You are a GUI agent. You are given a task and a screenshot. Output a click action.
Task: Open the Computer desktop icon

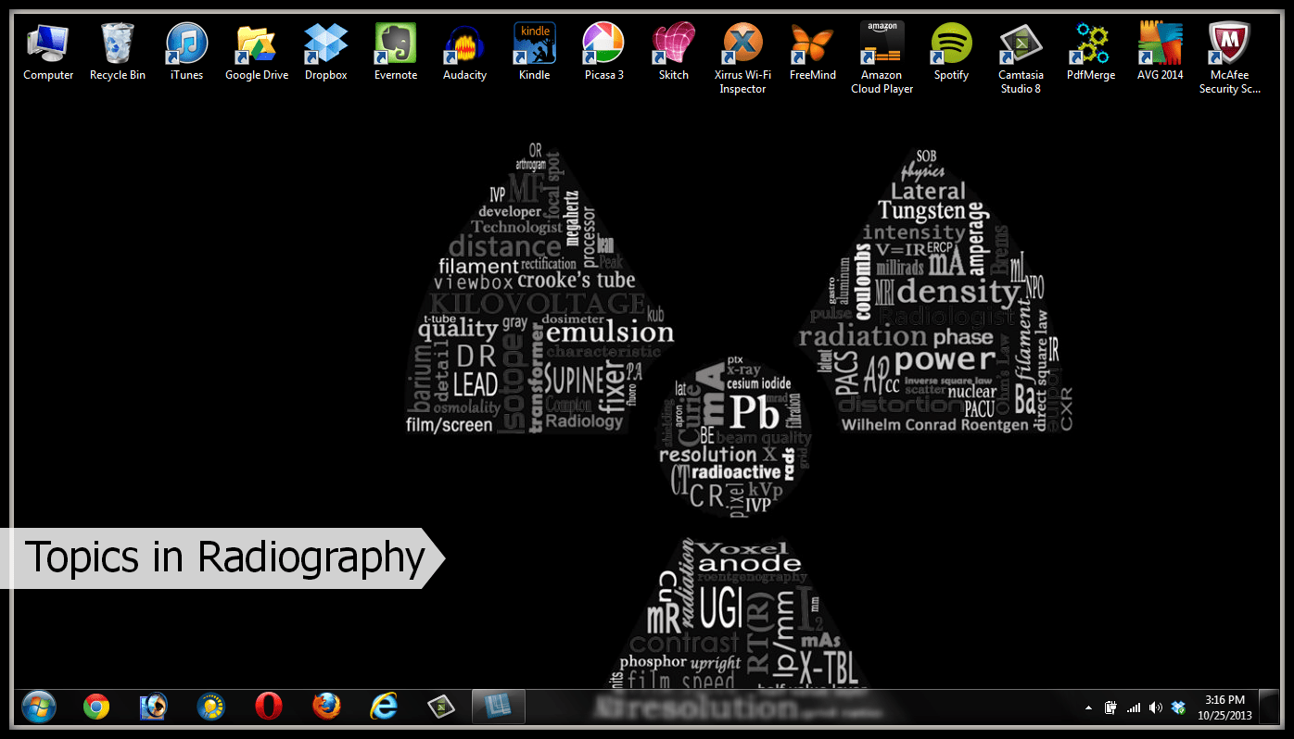point(48,51)
